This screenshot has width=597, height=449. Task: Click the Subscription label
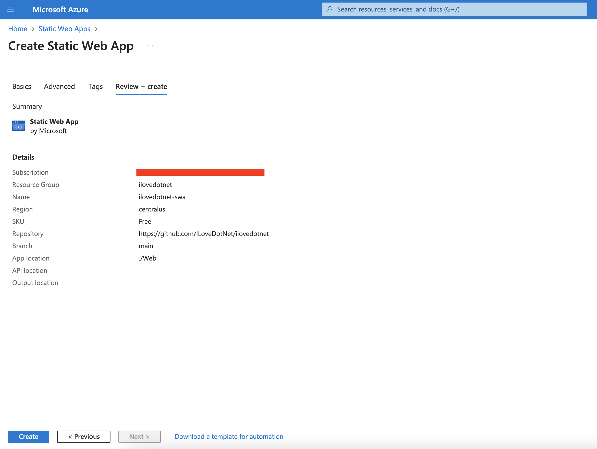pos(31,172)
